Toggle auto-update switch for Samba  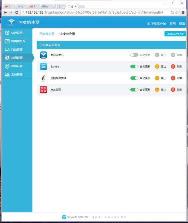pos(134,66)
